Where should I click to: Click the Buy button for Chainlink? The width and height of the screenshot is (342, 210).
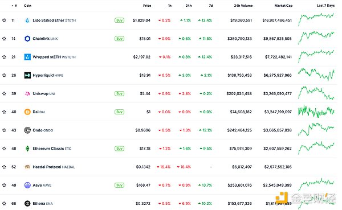point(119,39)
